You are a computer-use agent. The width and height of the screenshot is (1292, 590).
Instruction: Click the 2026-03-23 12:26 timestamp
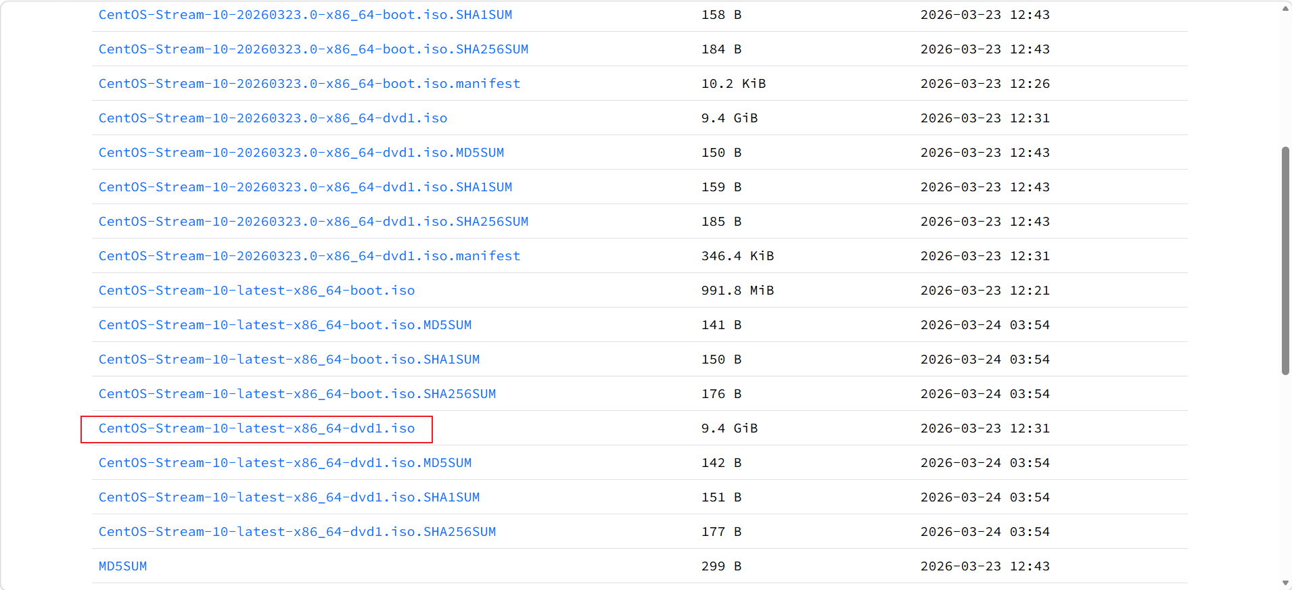click(985, 84)
